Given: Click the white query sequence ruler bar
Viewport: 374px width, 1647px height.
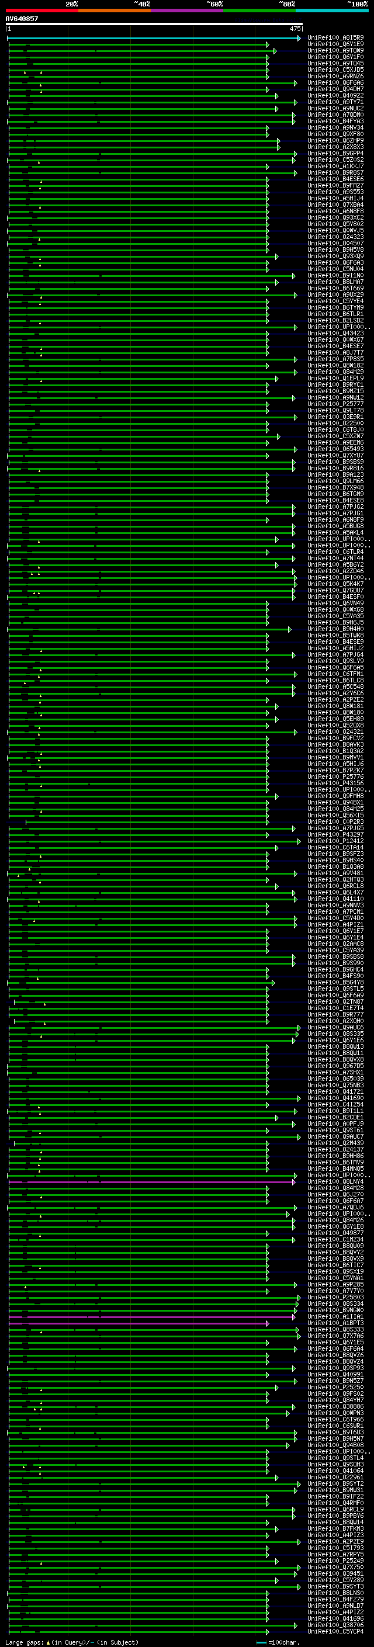Looking at the screenshot, I should (x=154, y=23).
